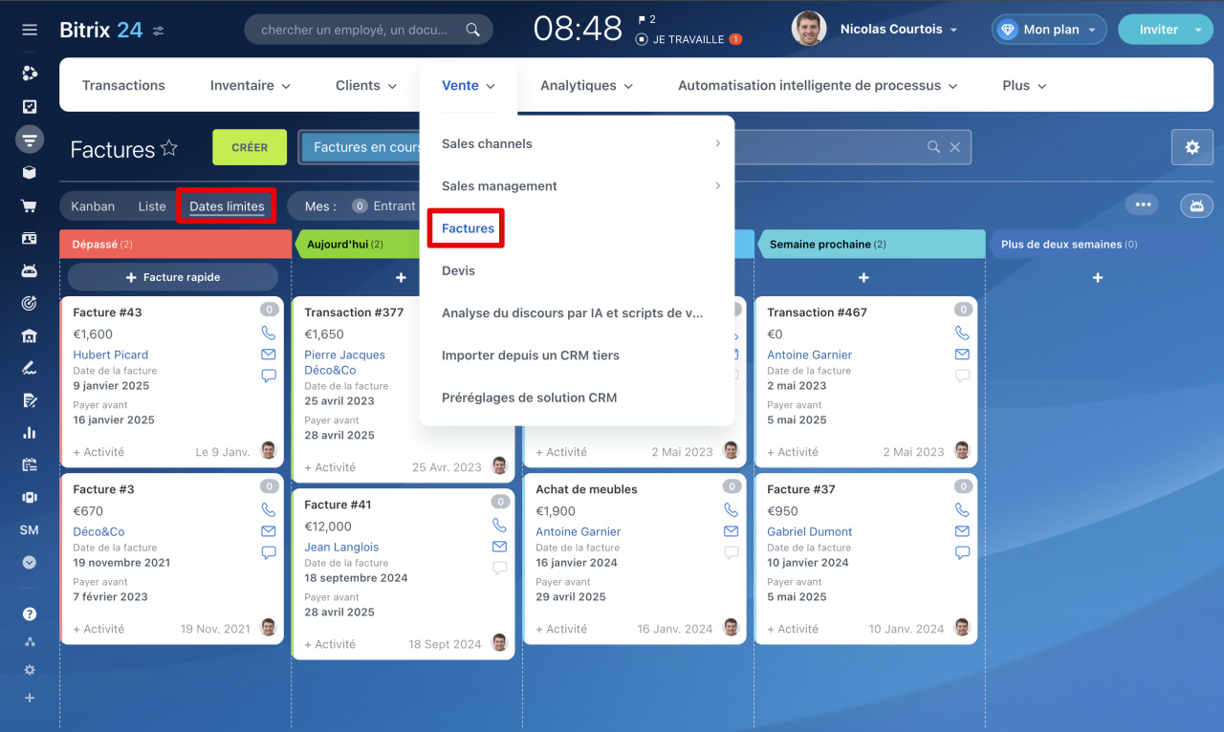Expand the Plus dropdown

[1025, 86]
